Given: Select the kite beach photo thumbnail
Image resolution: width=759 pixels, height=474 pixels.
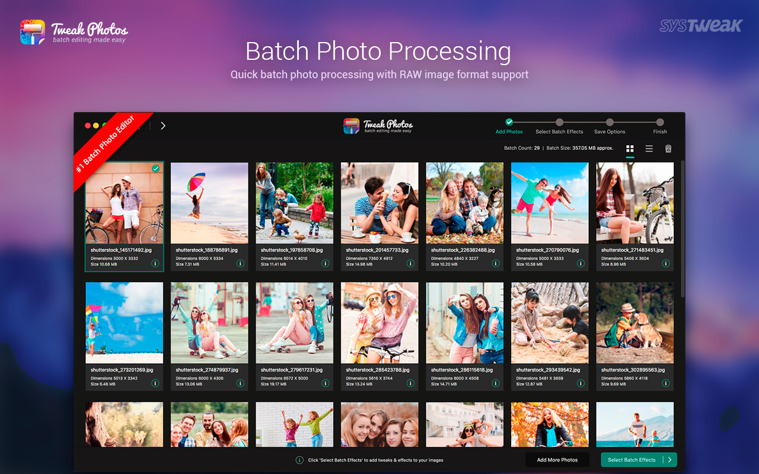Looking at the screenshot, I should coord(124,322).
